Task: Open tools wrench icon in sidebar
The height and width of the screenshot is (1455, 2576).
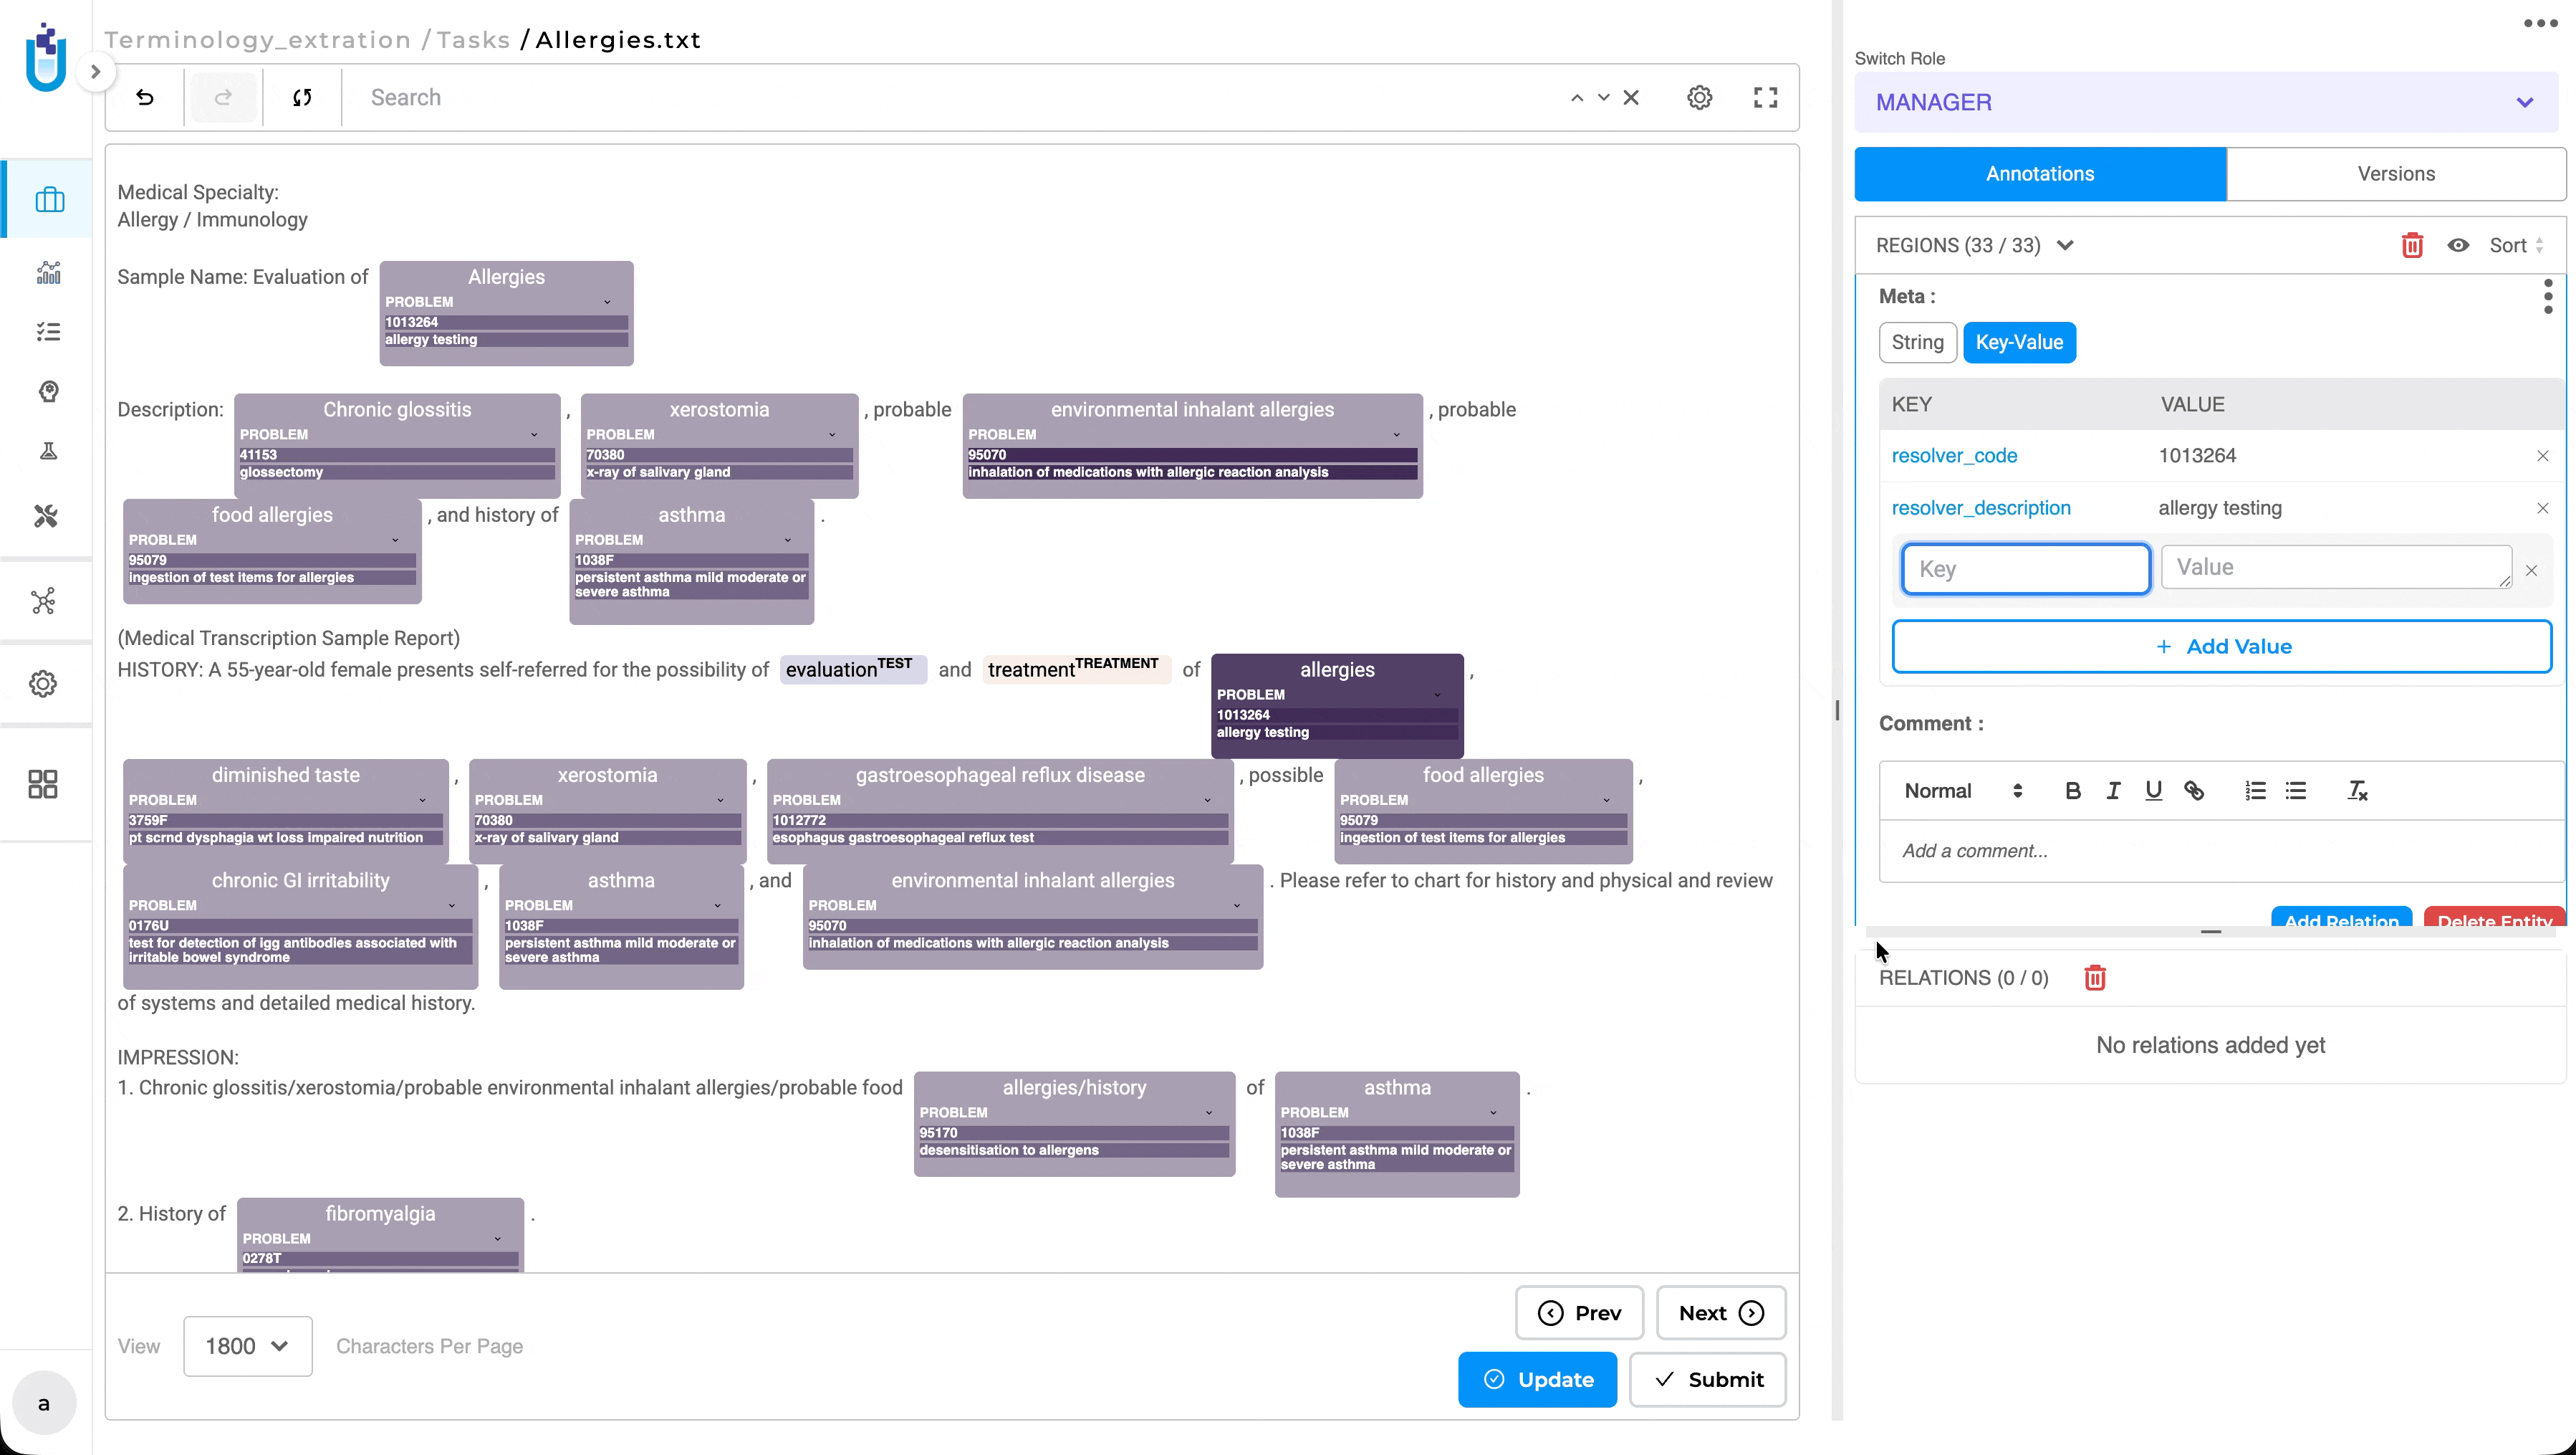Action: pyautogui.click(x=46, y=516)
